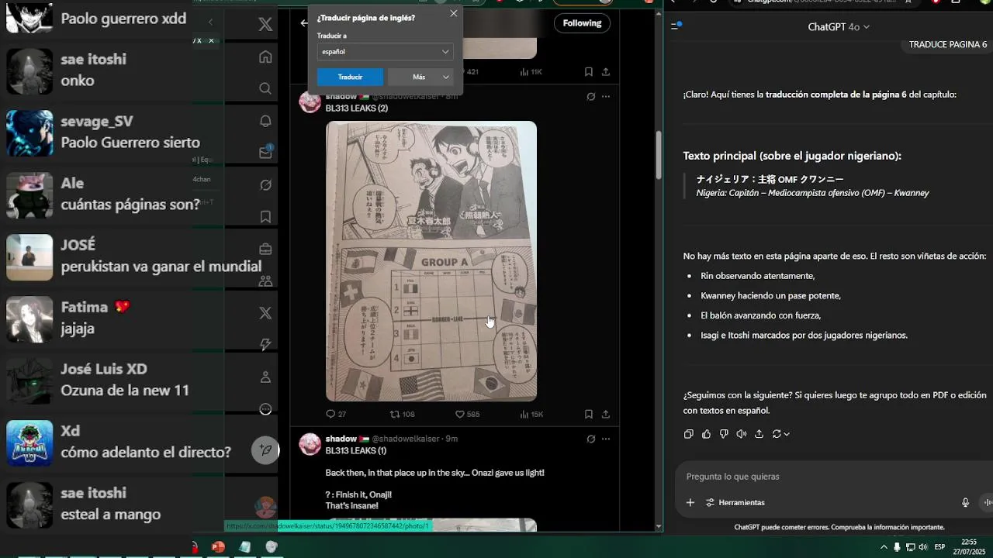The image size is (993, 558).
Task: View 15K analytics of LEAKS (2) post
Action: point(530,414)
